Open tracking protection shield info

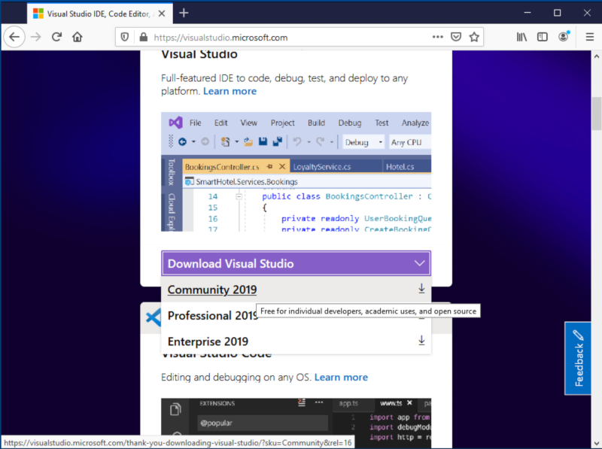[124, 37]
